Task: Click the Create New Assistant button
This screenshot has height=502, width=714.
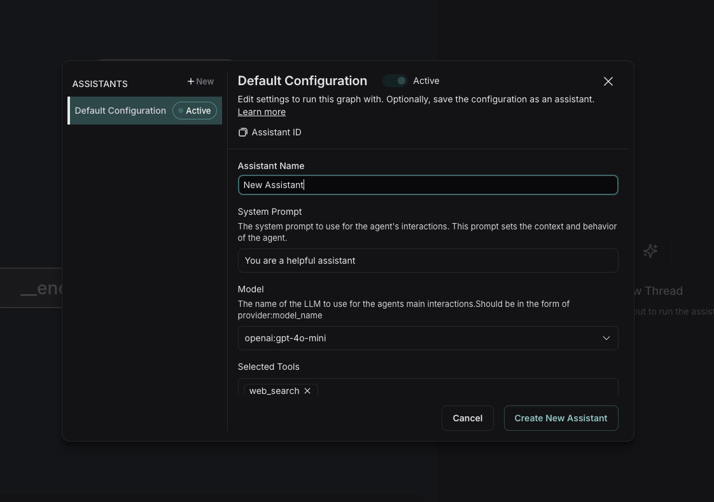Action: [x=561, y=418]
